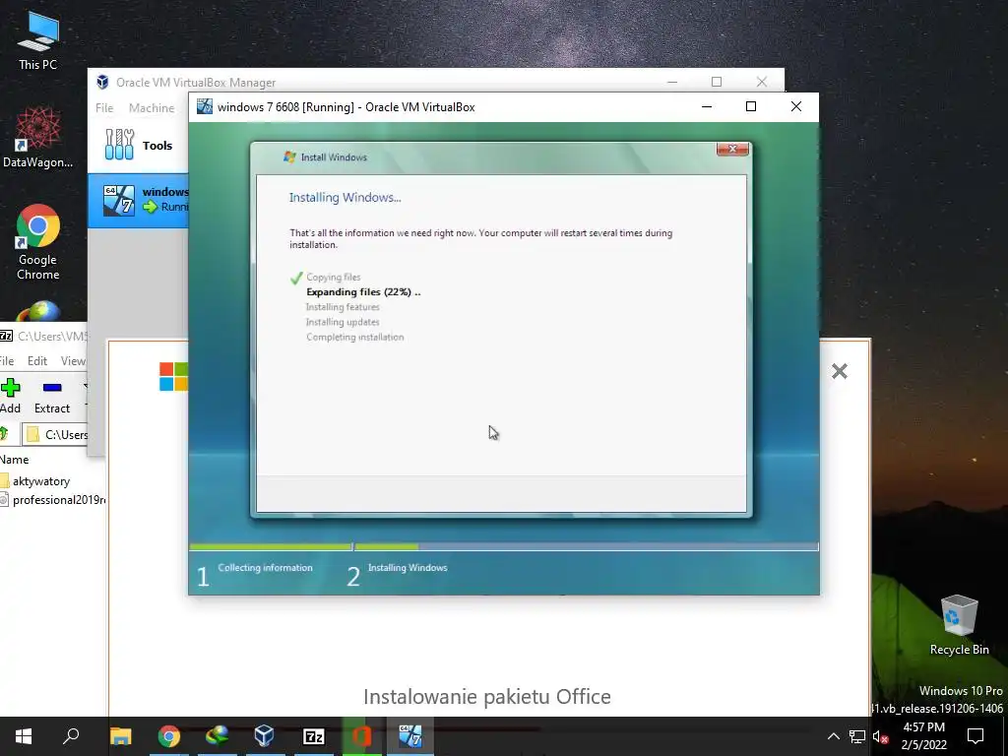Close the Install Windows dialog
The width and height of the screenshot is (1008, 756).
[x=732, y=150]
